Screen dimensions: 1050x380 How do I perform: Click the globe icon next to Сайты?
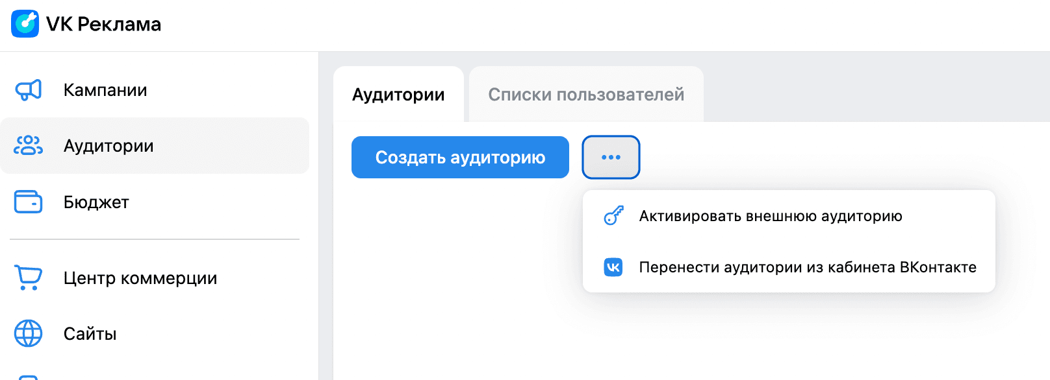point(29,334)
